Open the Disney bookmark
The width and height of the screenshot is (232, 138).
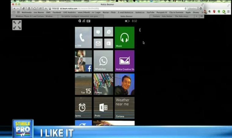[196, 12]
